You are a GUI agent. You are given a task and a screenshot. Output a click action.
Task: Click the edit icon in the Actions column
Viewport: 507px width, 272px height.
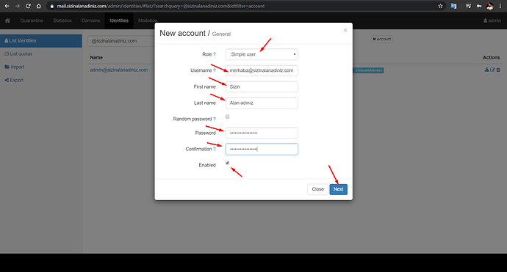[492, 70]
